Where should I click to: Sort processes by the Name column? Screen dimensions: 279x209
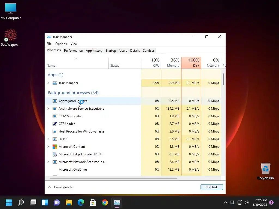coord(77,63)
